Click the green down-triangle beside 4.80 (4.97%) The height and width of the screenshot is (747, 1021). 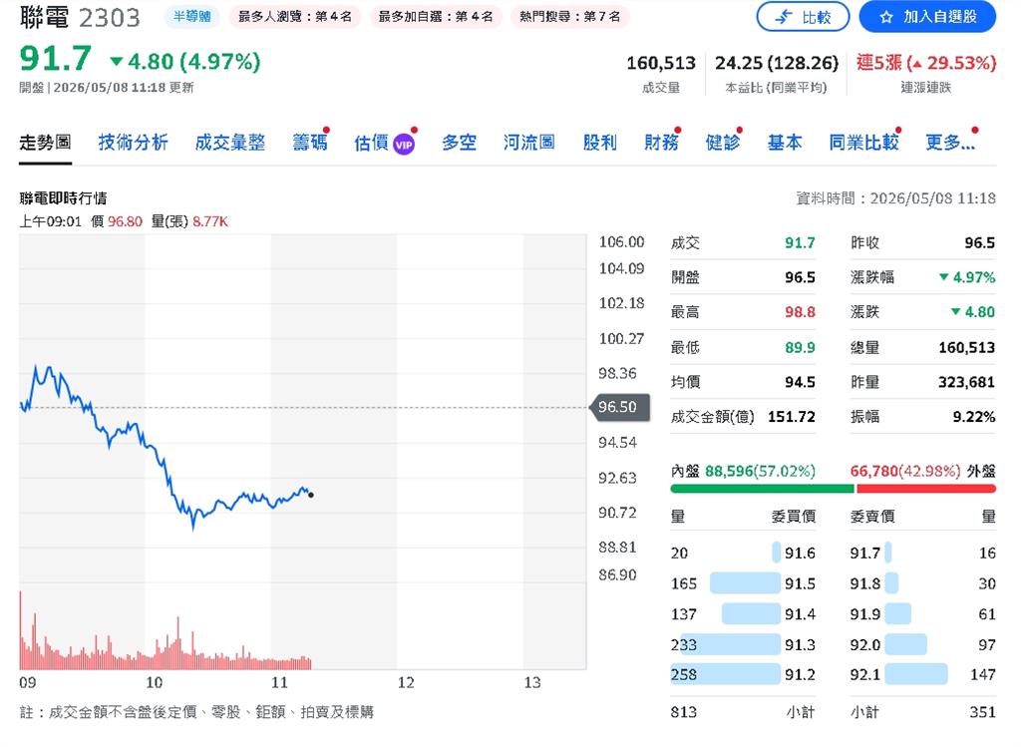pos(117,61)
